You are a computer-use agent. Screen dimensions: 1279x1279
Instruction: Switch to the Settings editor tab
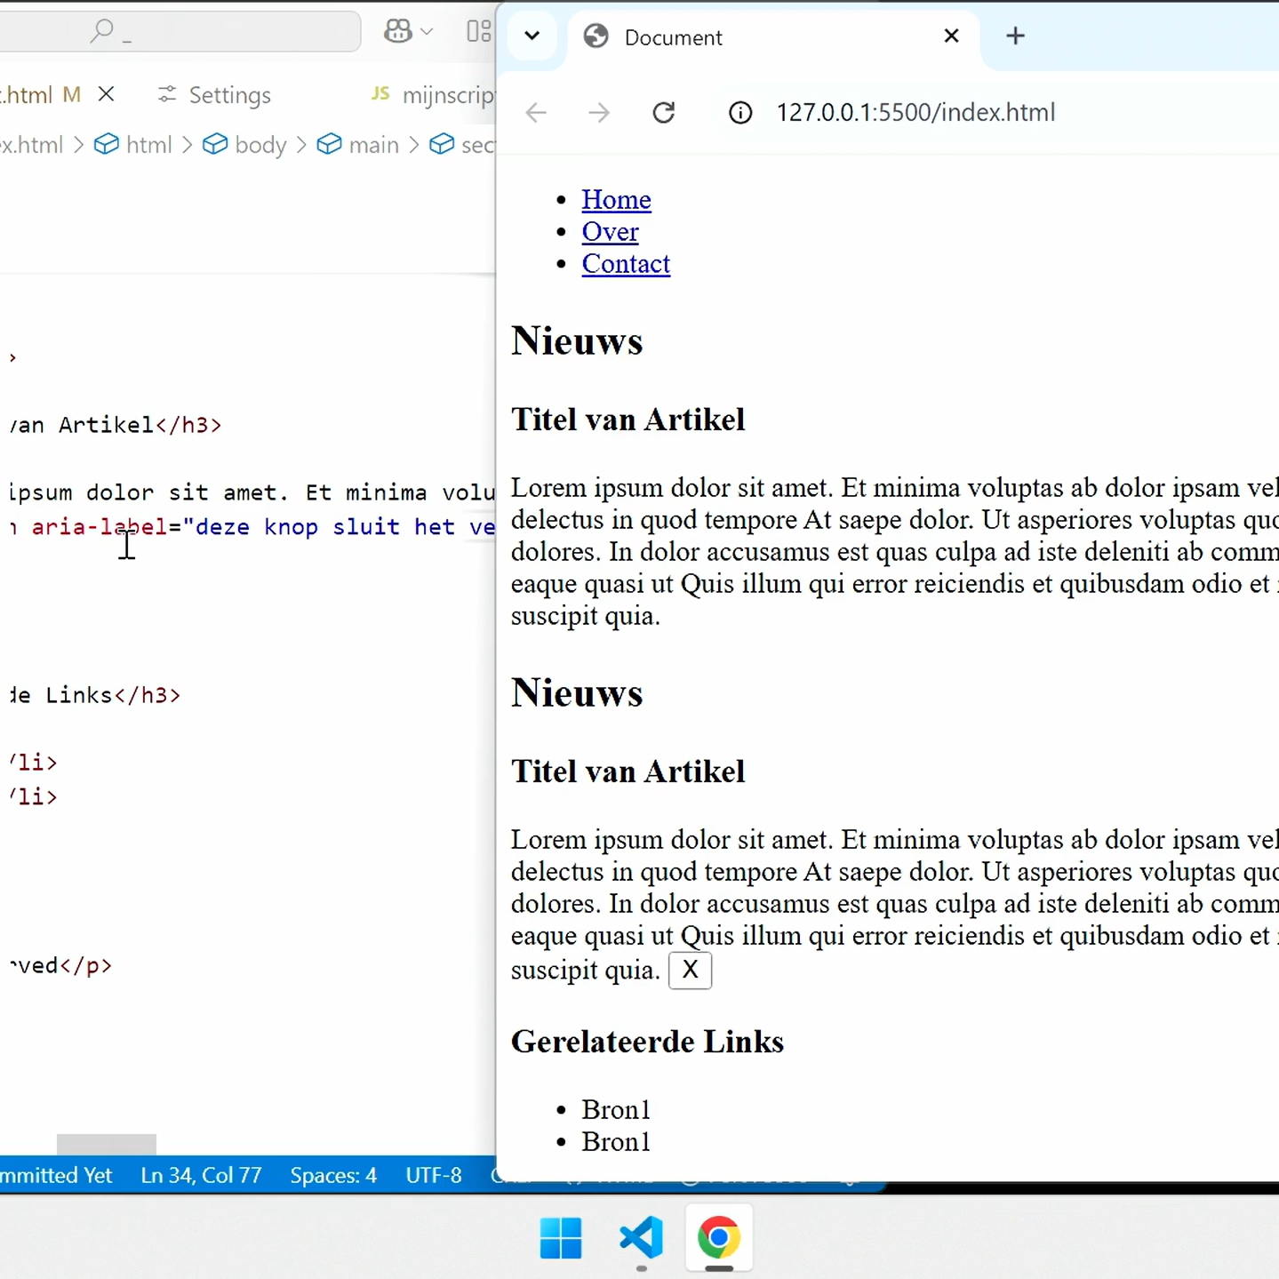[214, 95]
